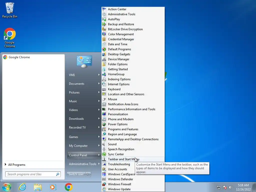
Task: Select Location and Other Sensors
Action: 133,94
